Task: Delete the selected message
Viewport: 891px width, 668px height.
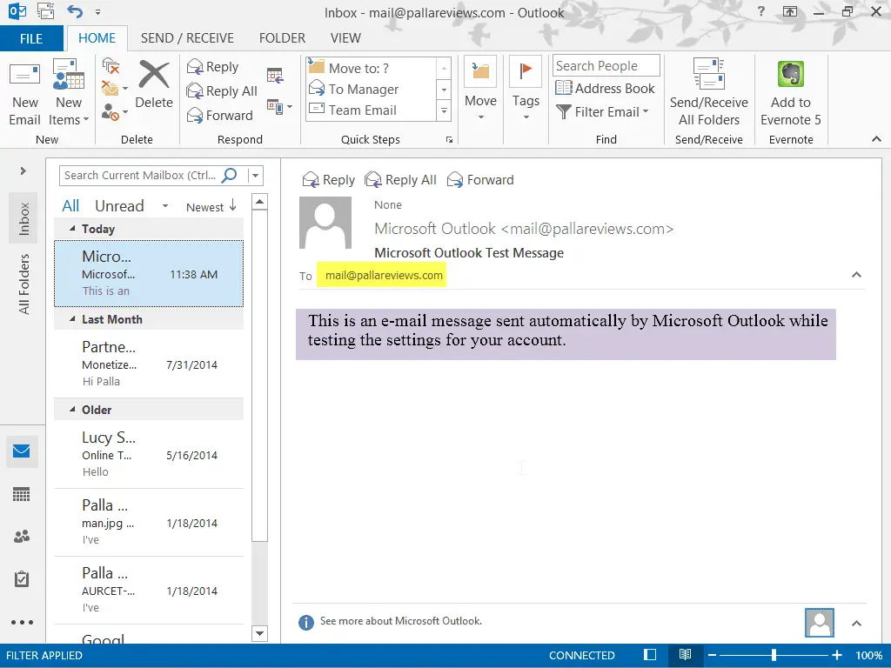Action: (154, 85)
